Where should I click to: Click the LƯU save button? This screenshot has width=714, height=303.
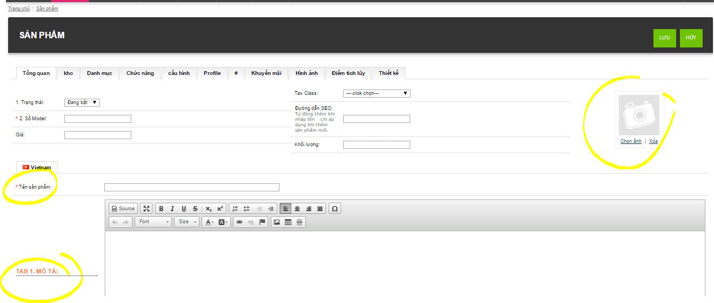click(664, 38)
